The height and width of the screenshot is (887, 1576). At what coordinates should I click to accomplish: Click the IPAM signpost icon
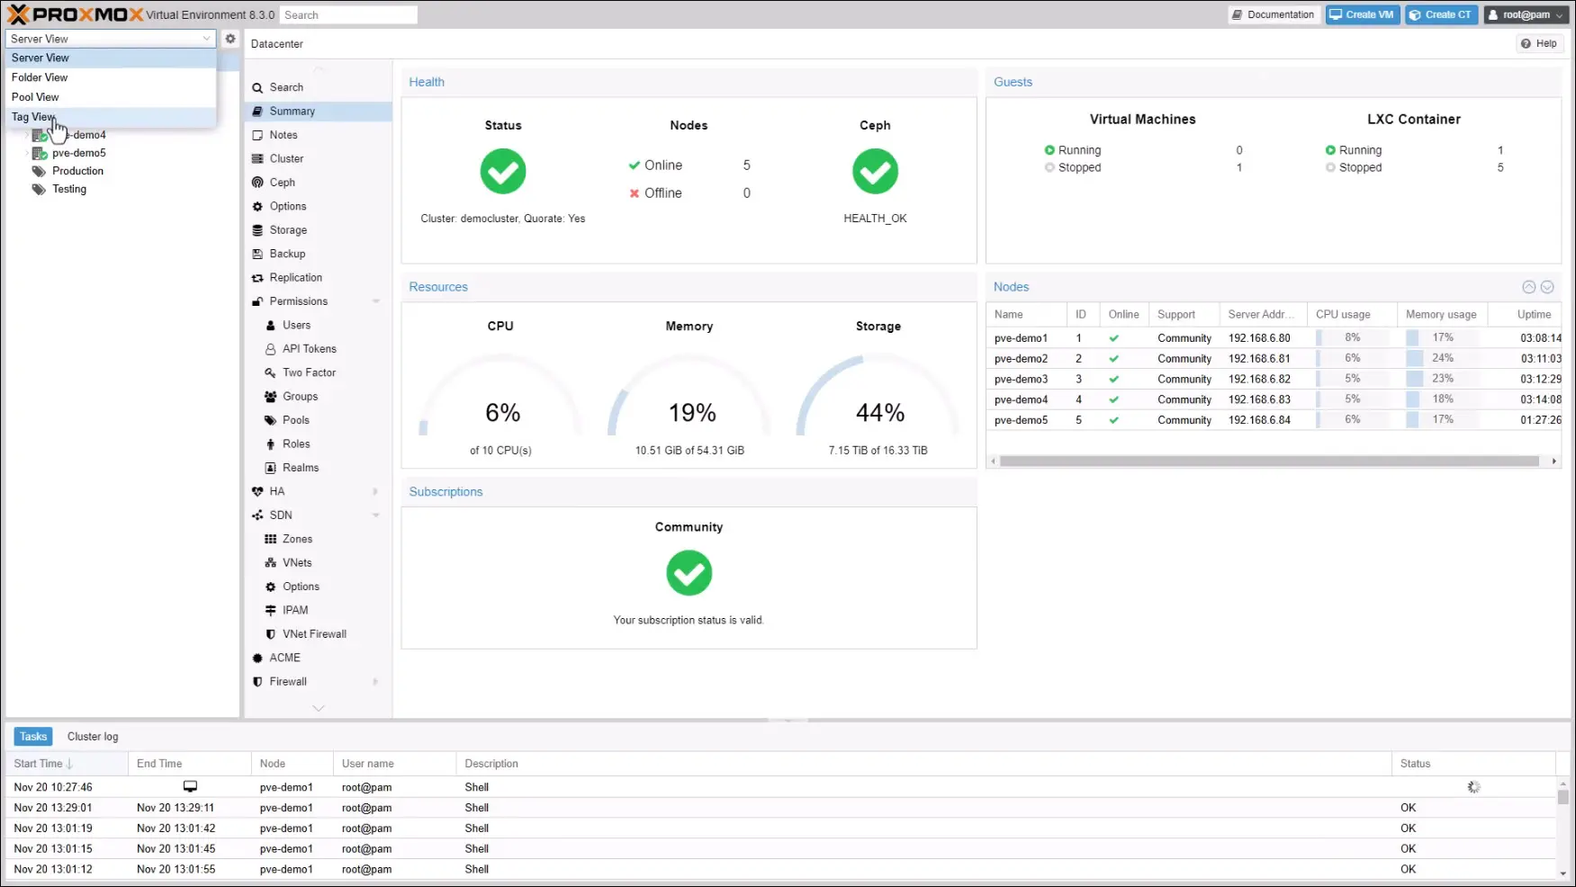click(x=270, y=610)
